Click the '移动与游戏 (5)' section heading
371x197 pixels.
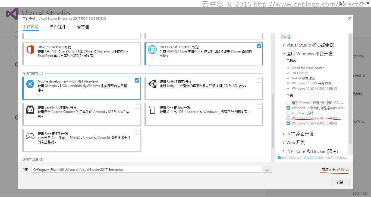pyautogui.click(x=33, y=73)
